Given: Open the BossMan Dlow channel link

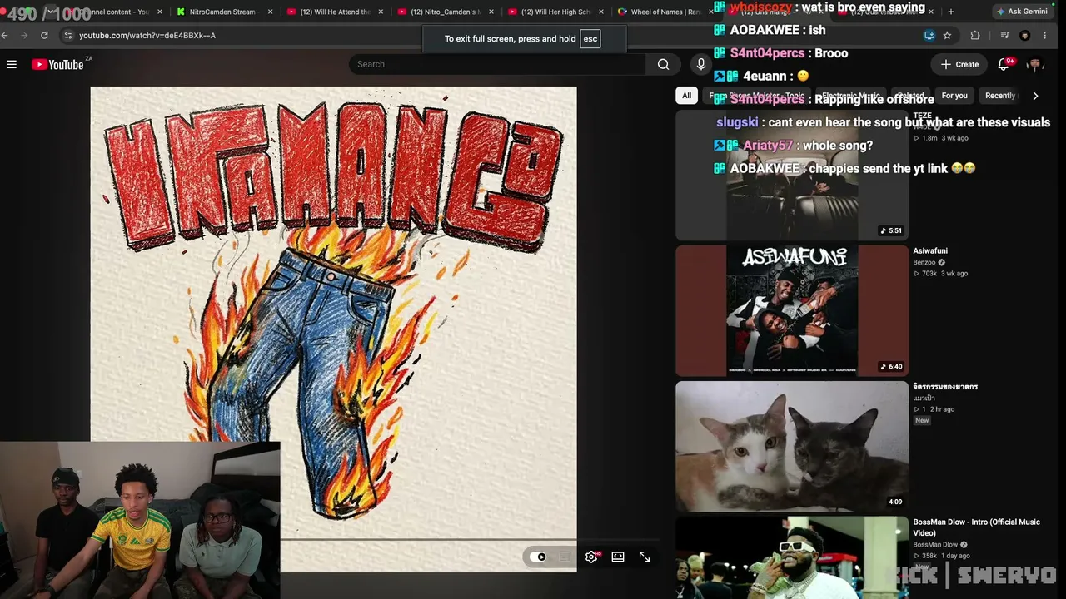Looking at the screenshot, I should [935, 545].
